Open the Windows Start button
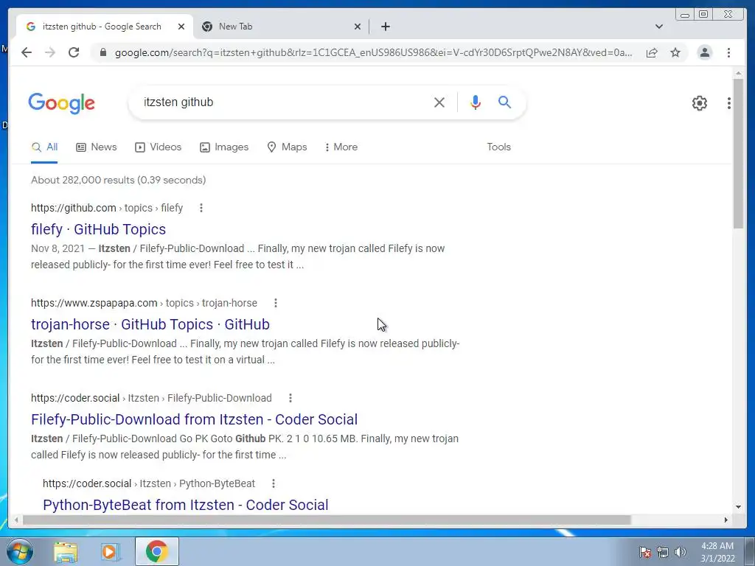 coord(19,551)
